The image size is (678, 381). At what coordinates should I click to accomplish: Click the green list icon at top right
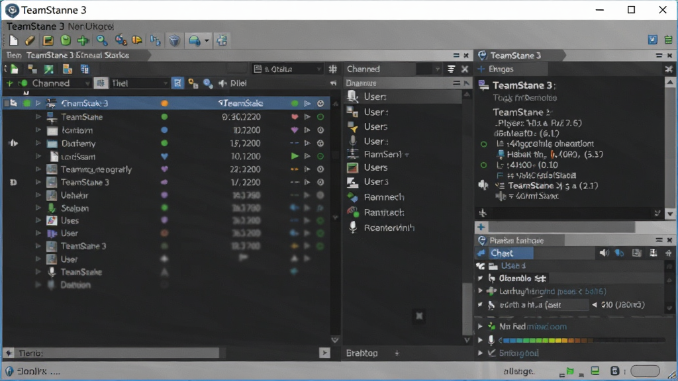[x=669, y=40]
